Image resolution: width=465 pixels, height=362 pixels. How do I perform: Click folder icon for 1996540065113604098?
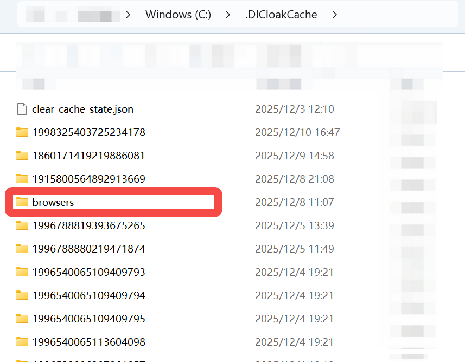22,342
